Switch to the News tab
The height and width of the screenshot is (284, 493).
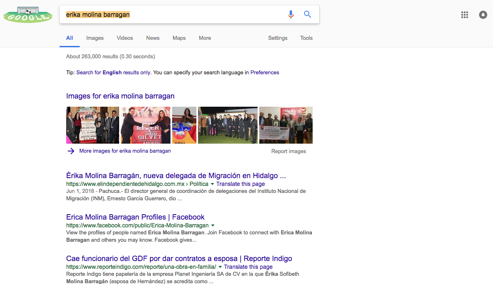(x=152, y=38)
